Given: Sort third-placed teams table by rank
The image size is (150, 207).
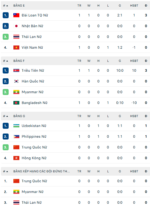Looking at the screenshot, I should point(6,171).
